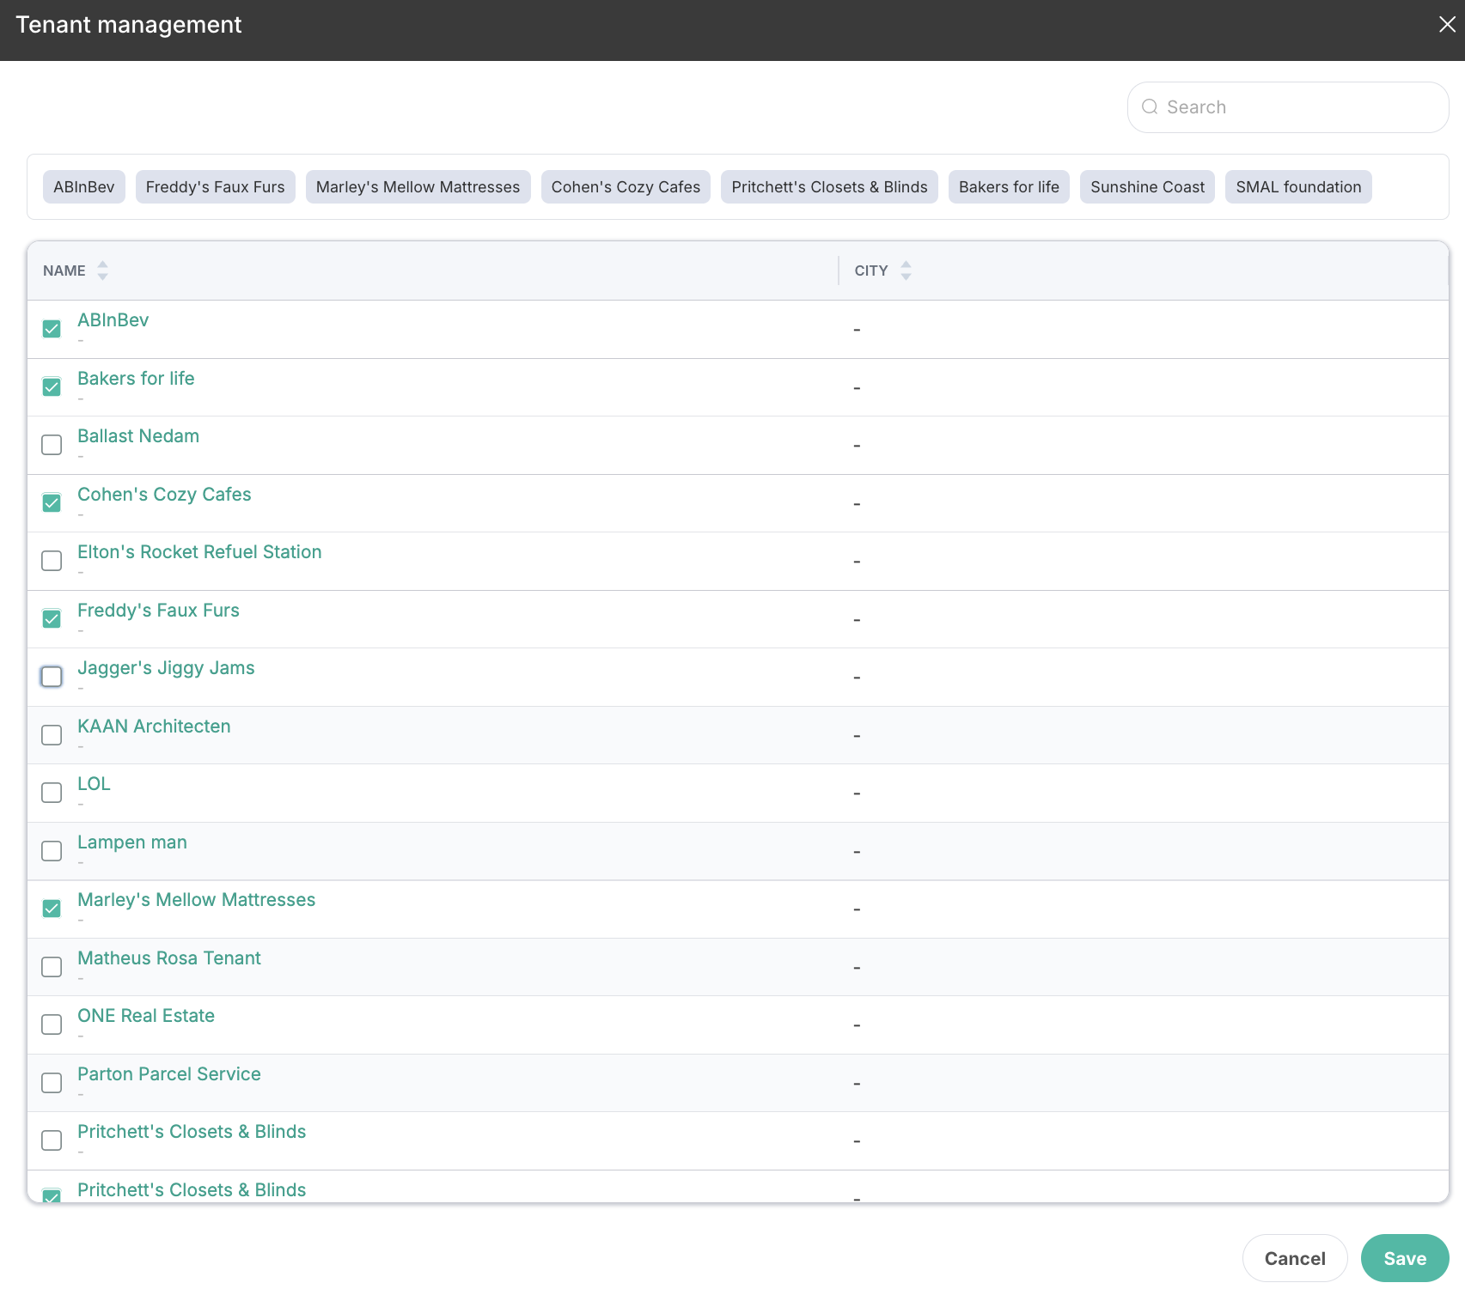Viewport: 1465px width, 1289px height.
Task: Sort by CITY column arrows
Action: coord(906,271)
